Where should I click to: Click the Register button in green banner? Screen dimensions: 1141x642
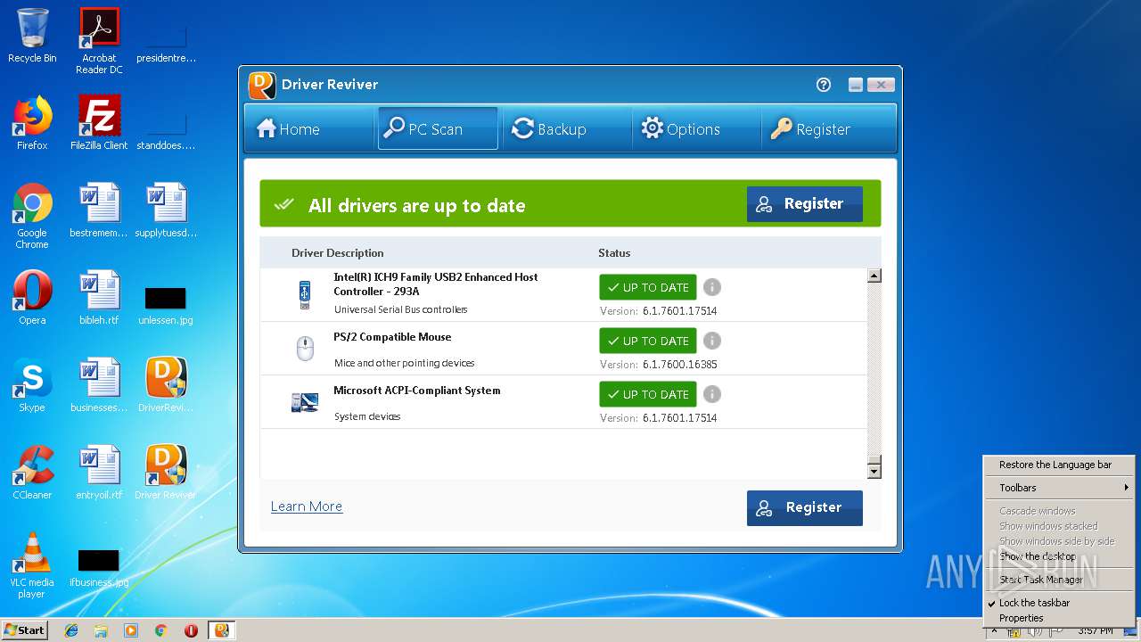[805, 204]
